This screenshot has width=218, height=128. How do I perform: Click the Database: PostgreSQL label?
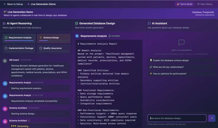pyautogui.click(x=203, y=12)
